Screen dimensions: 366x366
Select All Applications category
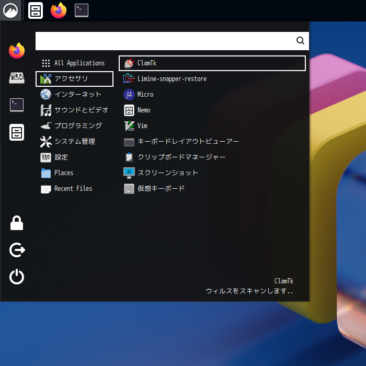pos(74,63)
